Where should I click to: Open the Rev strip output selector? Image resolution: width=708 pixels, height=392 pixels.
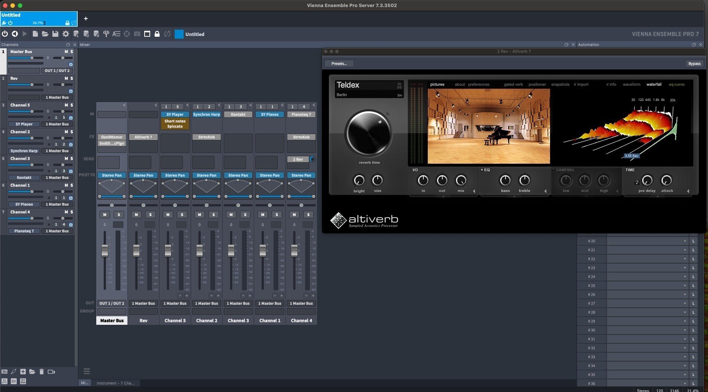143,303
